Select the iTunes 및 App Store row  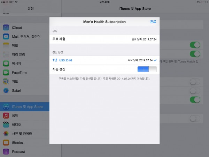click(x=25, y=107)
